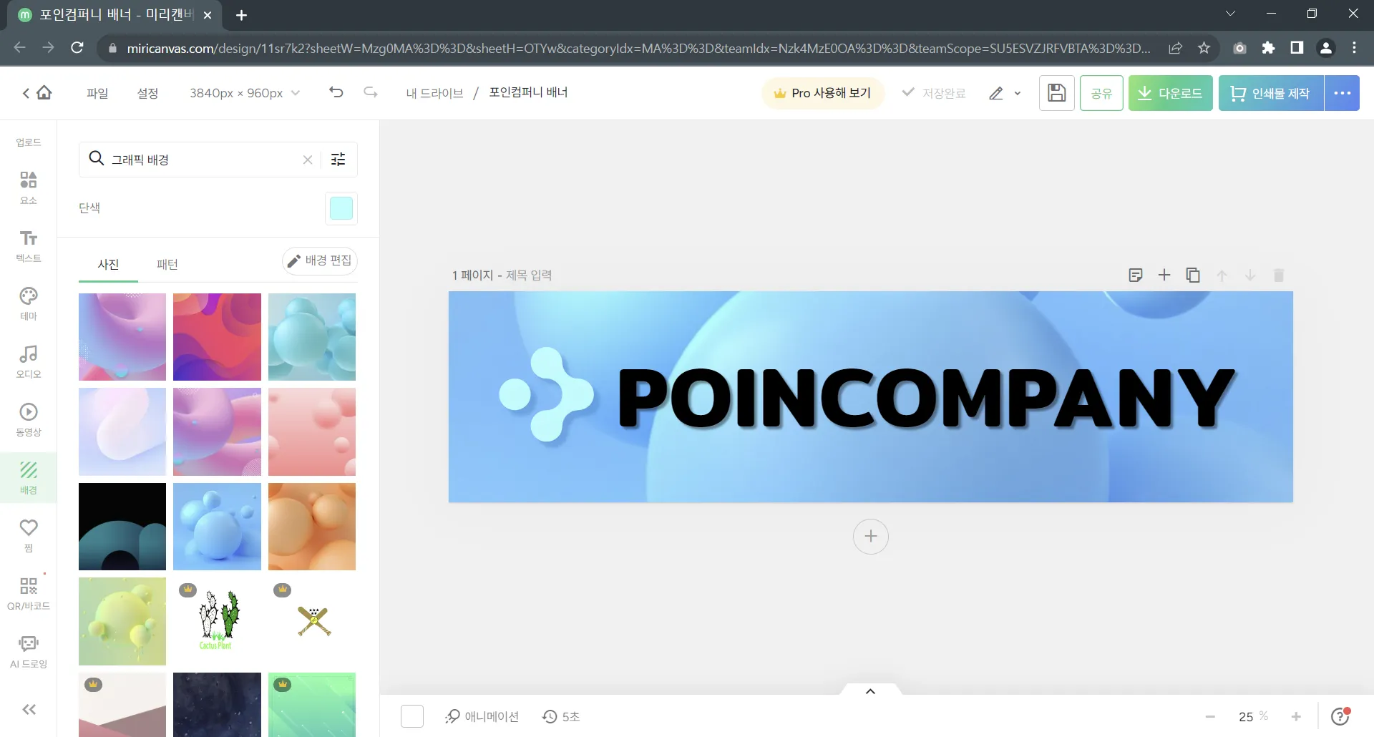Image resolution: width=1374 pixels, height=737 pixels.
Task: Select the black and teal arch background thumbnail
Action: [x=122, y=527]
